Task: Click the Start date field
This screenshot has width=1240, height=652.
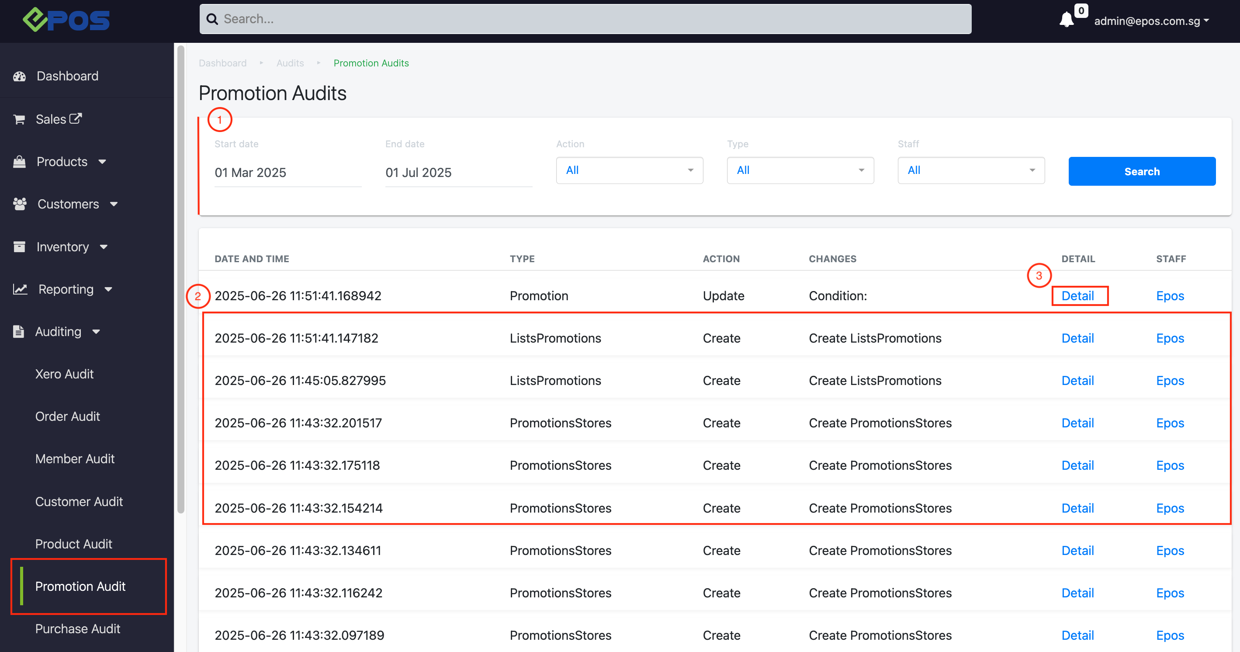Action: (x=287, y=172)
